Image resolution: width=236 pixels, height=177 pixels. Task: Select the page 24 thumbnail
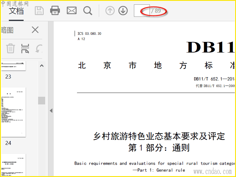tap(14, 112)
